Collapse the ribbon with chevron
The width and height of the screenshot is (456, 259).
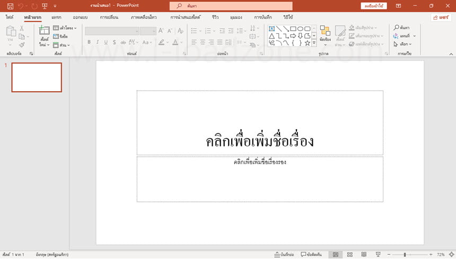click(451, 54)
